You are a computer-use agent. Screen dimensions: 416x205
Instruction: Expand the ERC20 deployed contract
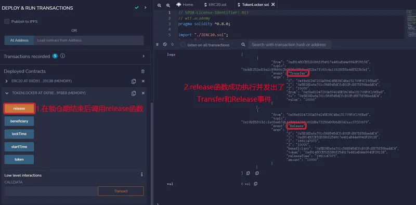[x=7, y=81]
